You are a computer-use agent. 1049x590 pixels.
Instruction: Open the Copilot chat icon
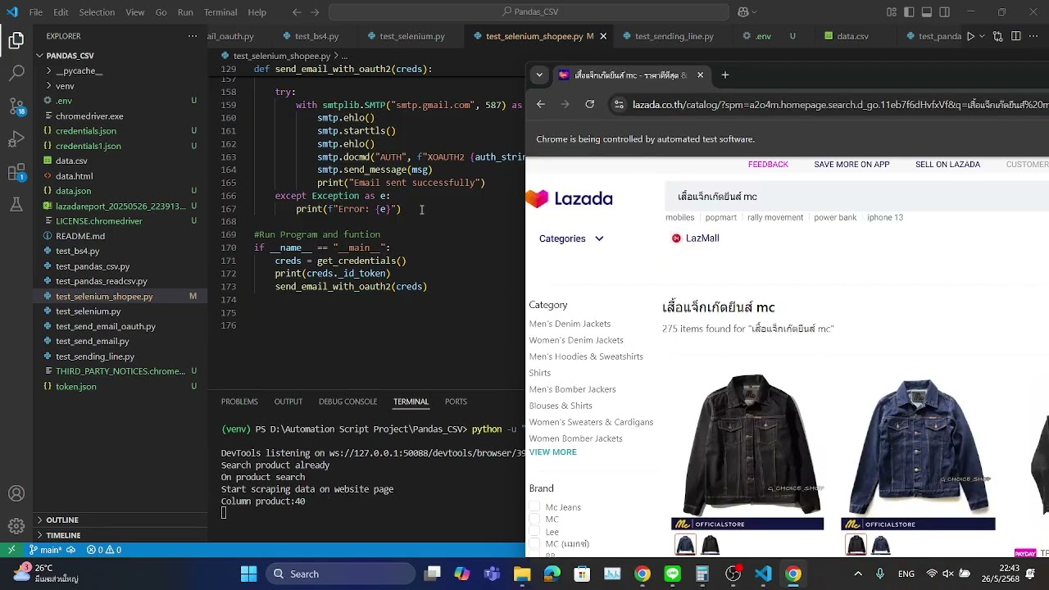(743, 12)
